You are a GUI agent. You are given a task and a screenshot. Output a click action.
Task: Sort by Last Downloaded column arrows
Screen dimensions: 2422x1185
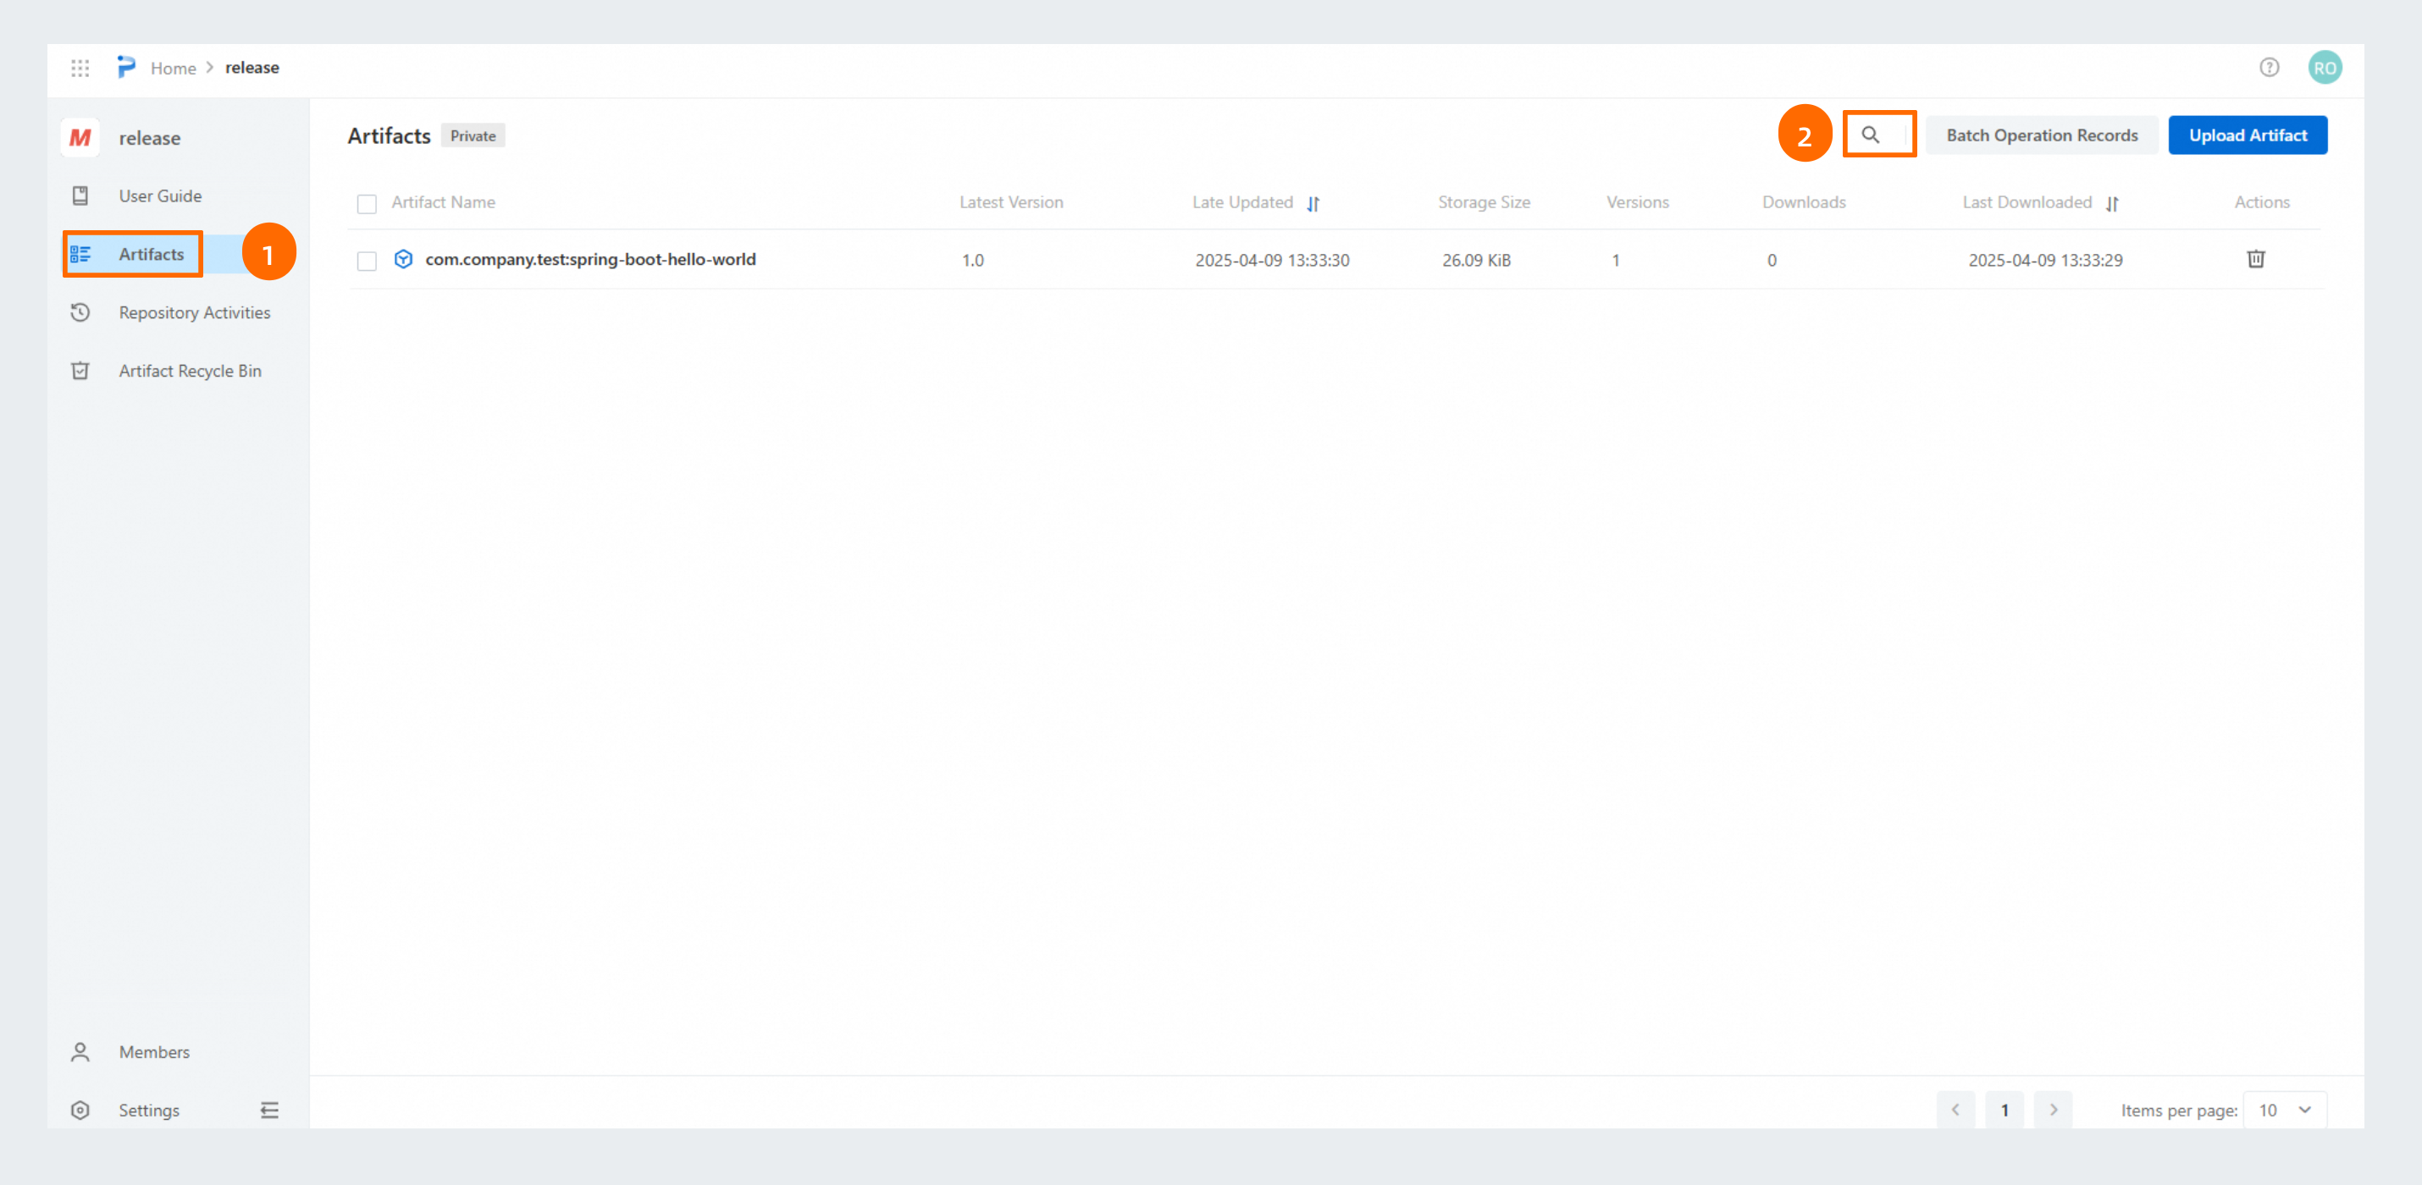click(2112, 203)
